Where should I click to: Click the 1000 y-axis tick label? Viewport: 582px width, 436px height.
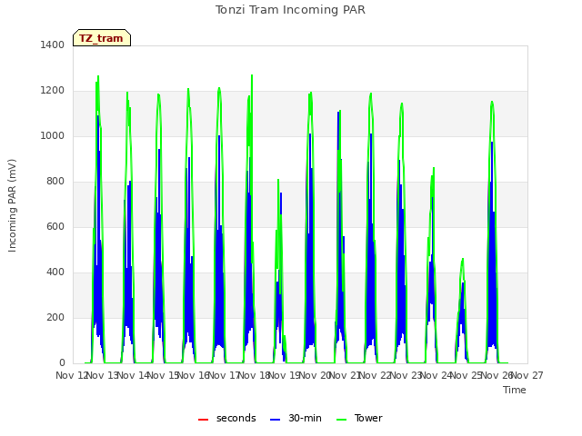coord(53,135)
